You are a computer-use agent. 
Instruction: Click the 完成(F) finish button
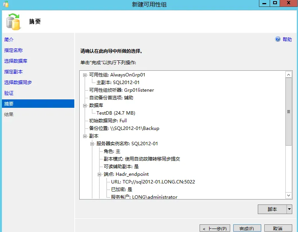(247, 228)
